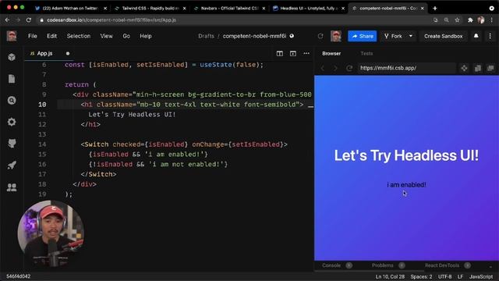Open the vertical dots menu in CodeSandbox header
This screenshot has width=499, height=281.
tap(490, 36)
